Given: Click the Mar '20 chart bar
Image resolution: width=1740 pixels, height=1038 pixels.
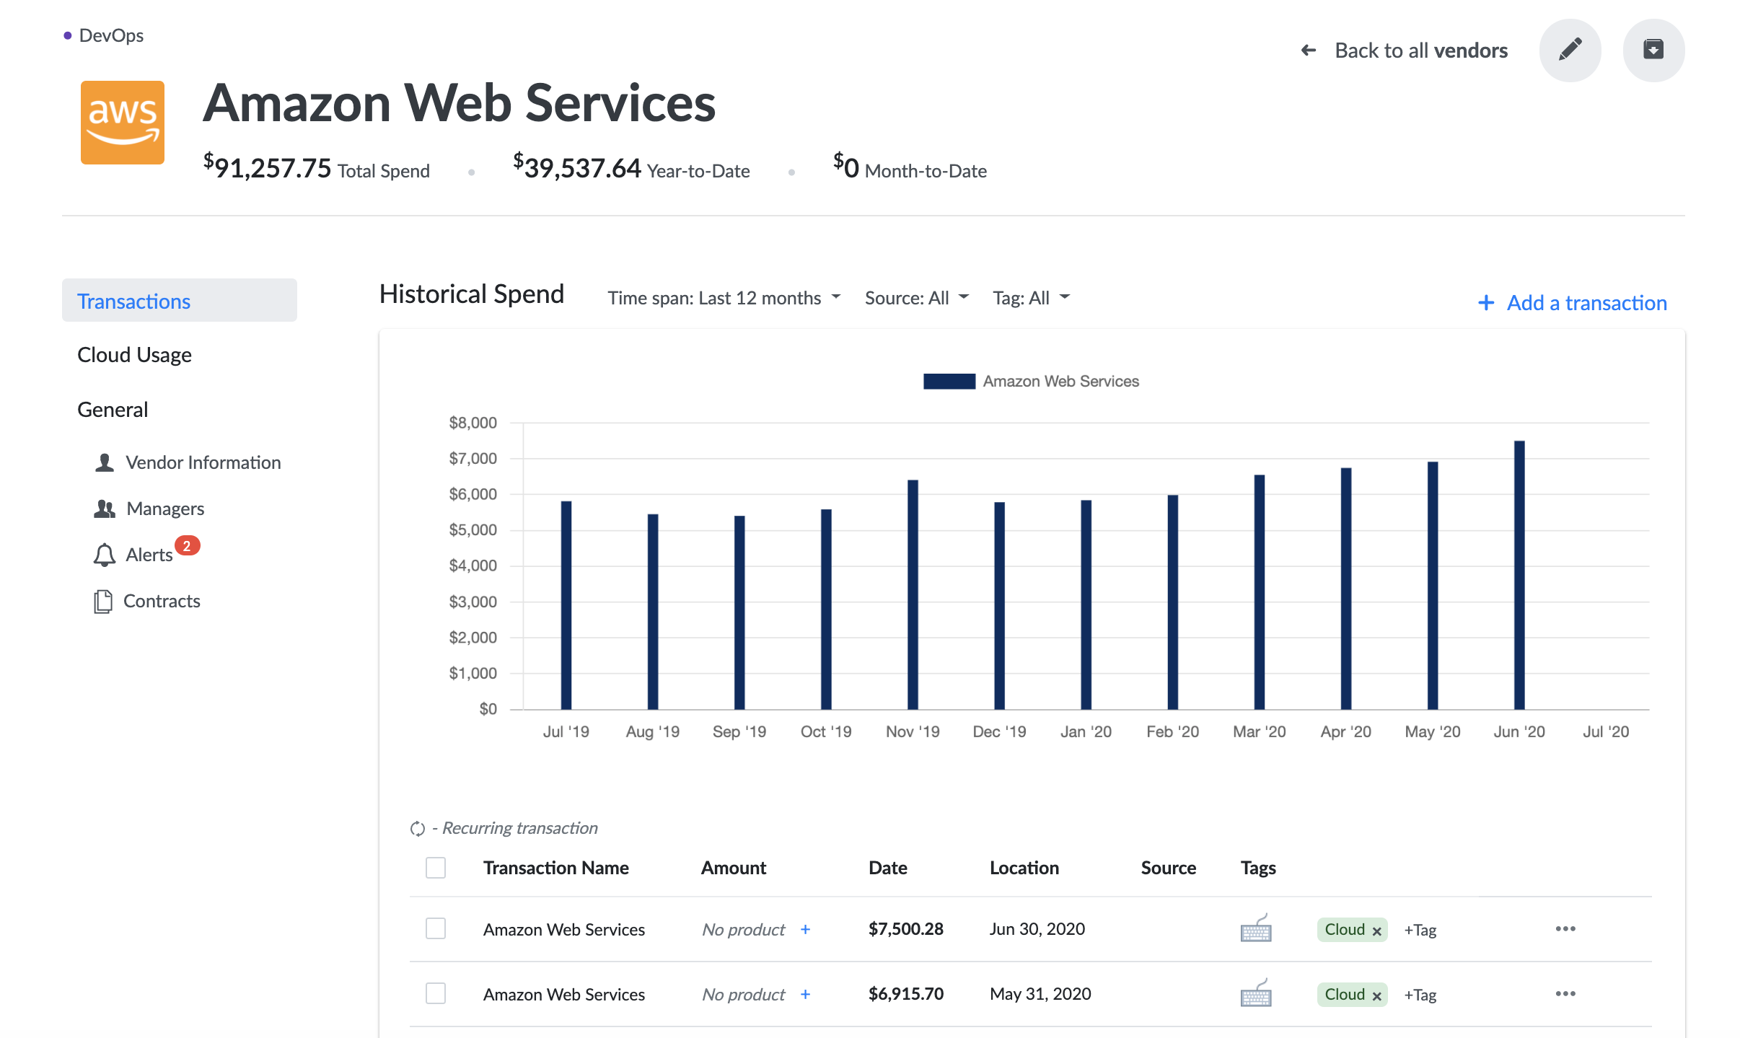Looking at the screenshot, I should [x=1260, y=592].
